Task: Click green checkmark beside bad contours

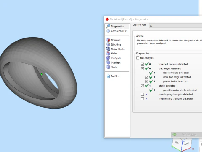Action: pos(151,73)
